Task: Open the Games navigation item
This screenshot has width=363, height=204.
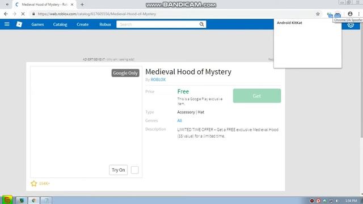Action: [x=37, y=24]
